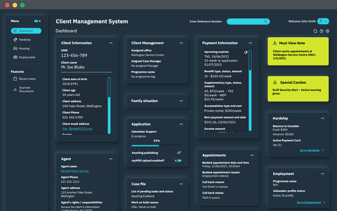337x211 pixels.
Task: Open Agent card options menu
Action: [110, 159]
